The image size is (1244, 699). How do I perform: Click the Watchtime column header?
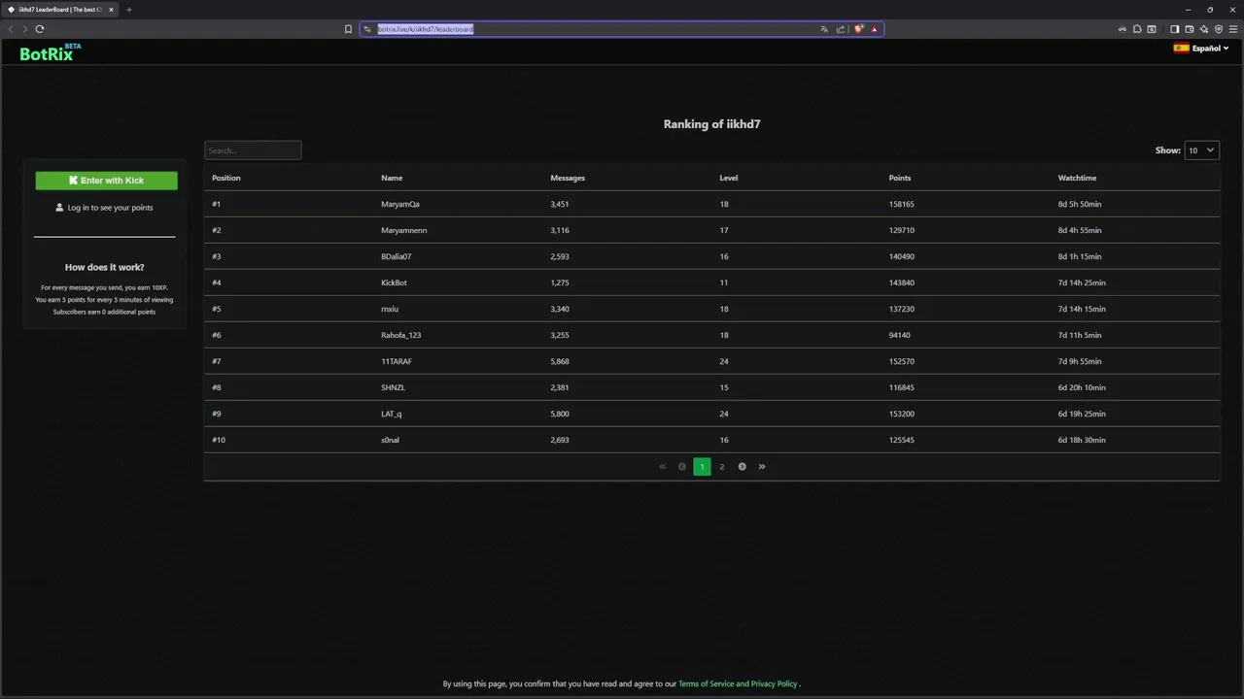click(1077, 179)
